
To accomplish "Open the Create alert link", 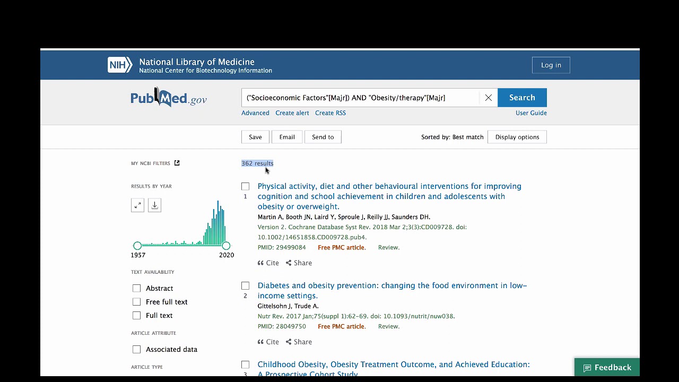I will 292,113.
